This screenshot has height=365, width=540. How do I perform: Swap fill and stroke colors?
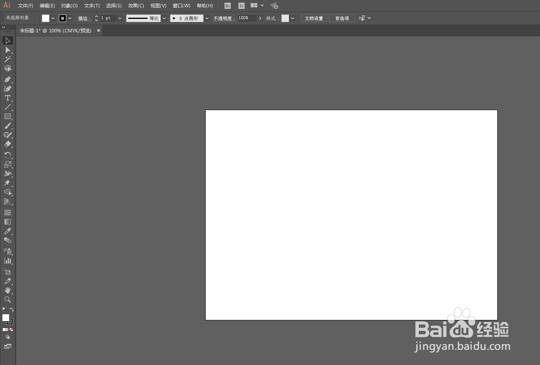[12, 309]
